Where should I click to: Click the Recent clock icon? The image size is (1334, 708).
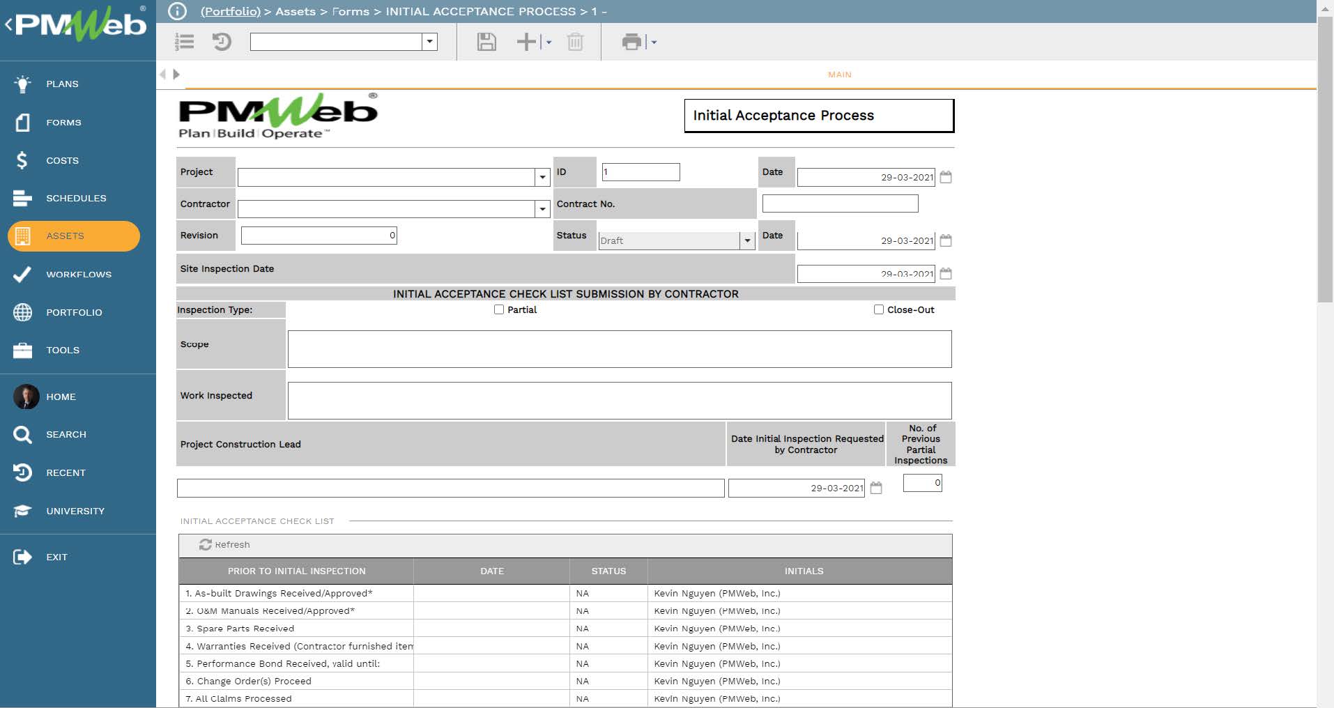click(22, 472)
